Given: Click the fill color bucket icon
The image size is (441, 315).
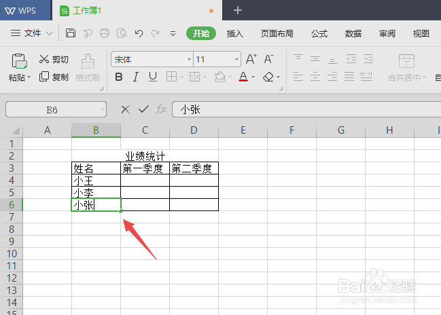Looking at the screenshot, I should click(x=220, y=77).
